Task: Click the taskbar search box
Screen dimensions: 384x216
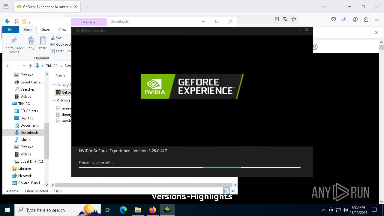Action: [x=58, y=210]
